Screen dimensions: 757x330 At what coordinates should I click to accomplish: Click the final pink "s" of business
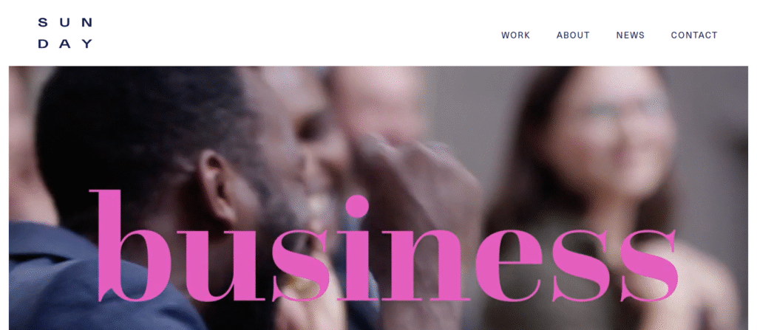point(649,265)
